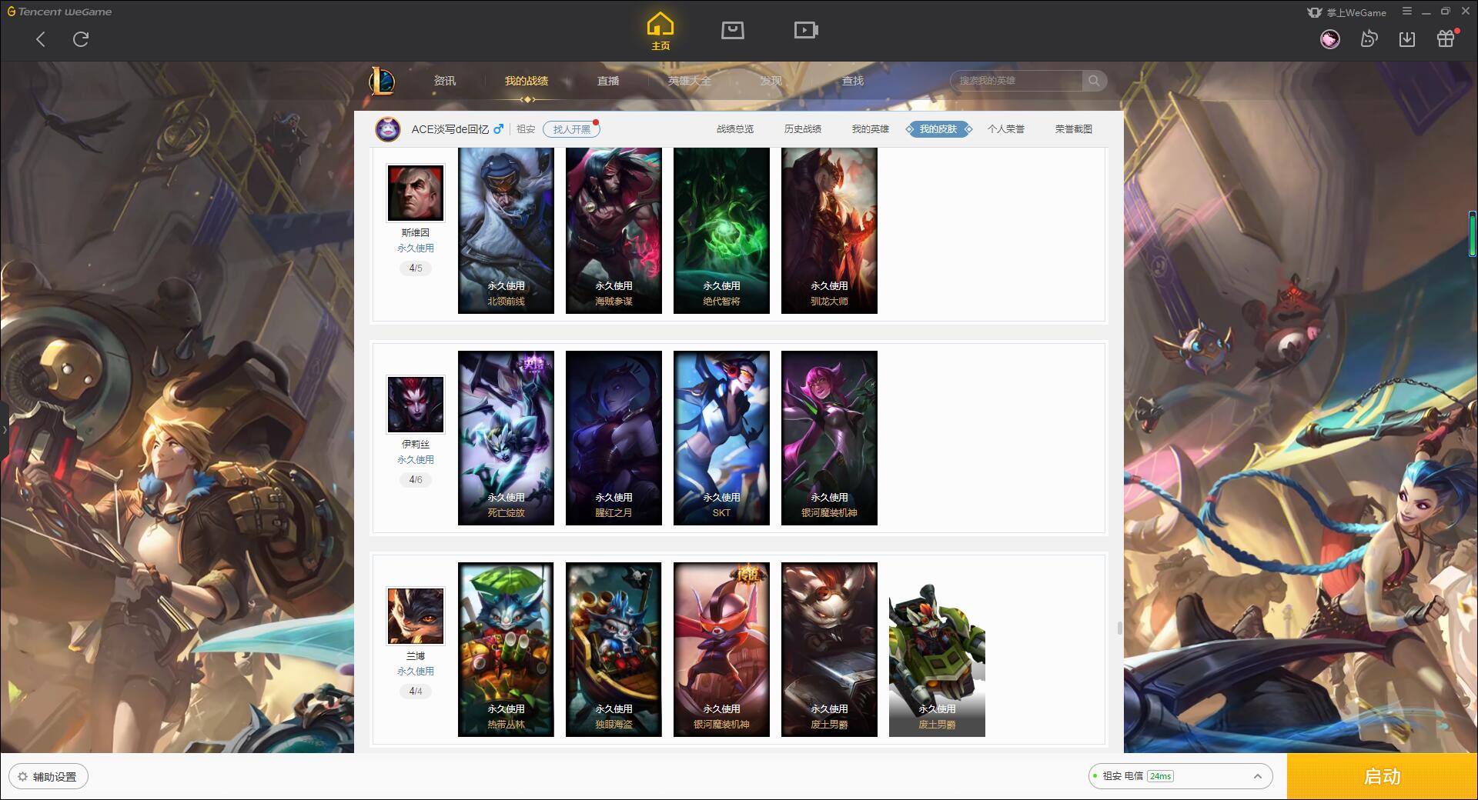The height and width of the screenshot is (800, 1478).
Task: Open the download manager icon
Action: click(x=1407, y=39)
